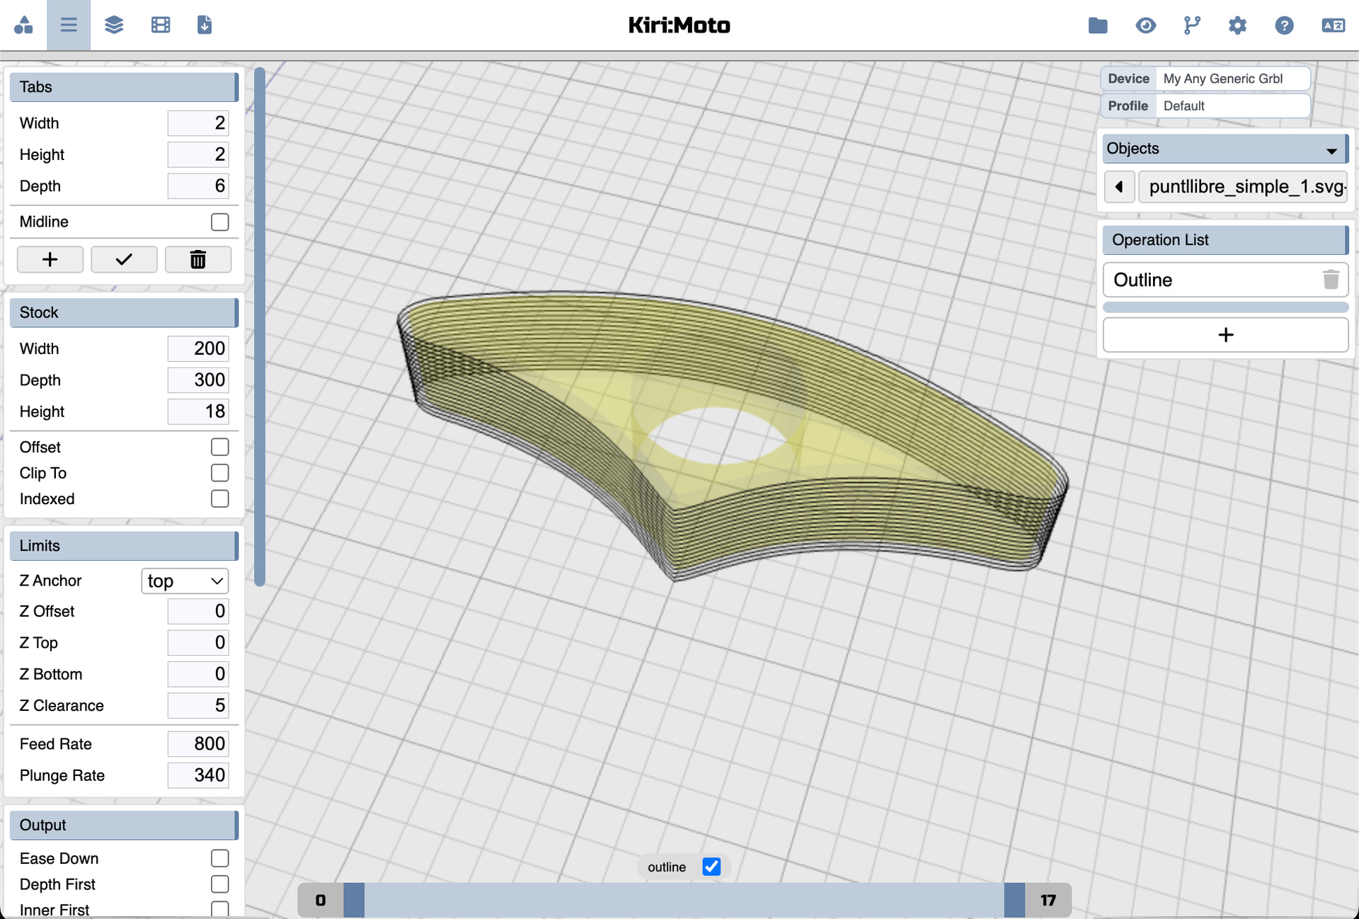Click the export download file icon
Image resolution: width=1359 pixels, height=919 pixels.
(x=205, y=25)
